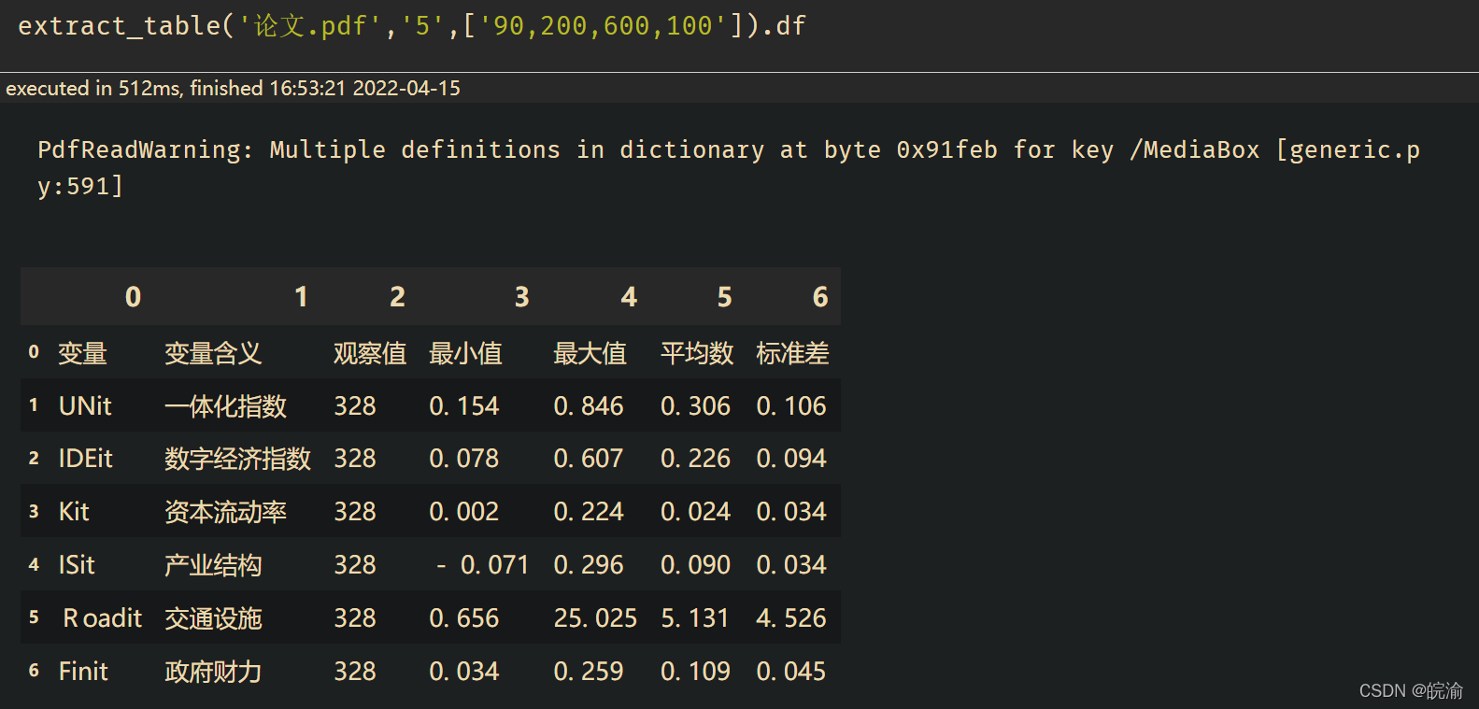
Task: Click the 0. 607 value
Action: click(589, 458)
